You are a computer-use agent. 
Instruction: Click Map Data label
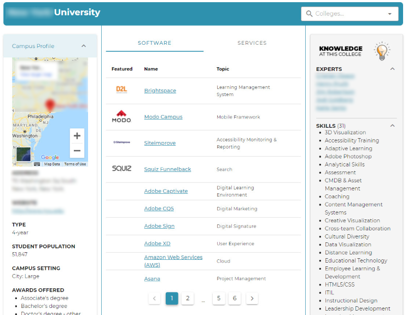click(52, 164)
